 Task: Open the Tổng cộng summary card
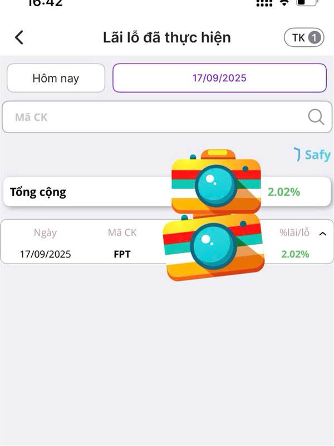[167, 192]
